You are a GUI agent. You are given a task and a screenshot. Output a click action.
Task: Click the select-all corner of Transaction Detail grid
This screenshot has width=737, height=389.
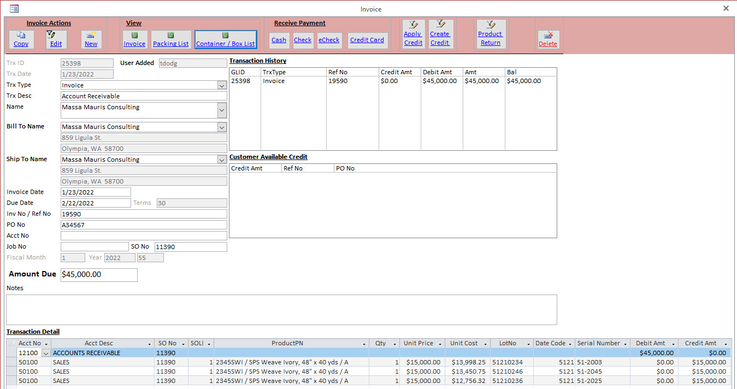11,344
